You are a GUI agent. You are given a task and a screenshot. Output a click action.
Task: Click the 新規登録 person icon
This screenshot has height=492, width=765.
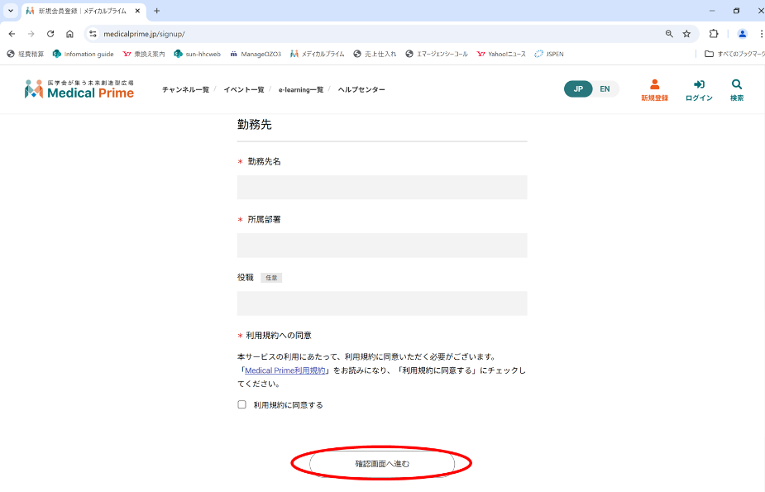click(654, 84)
